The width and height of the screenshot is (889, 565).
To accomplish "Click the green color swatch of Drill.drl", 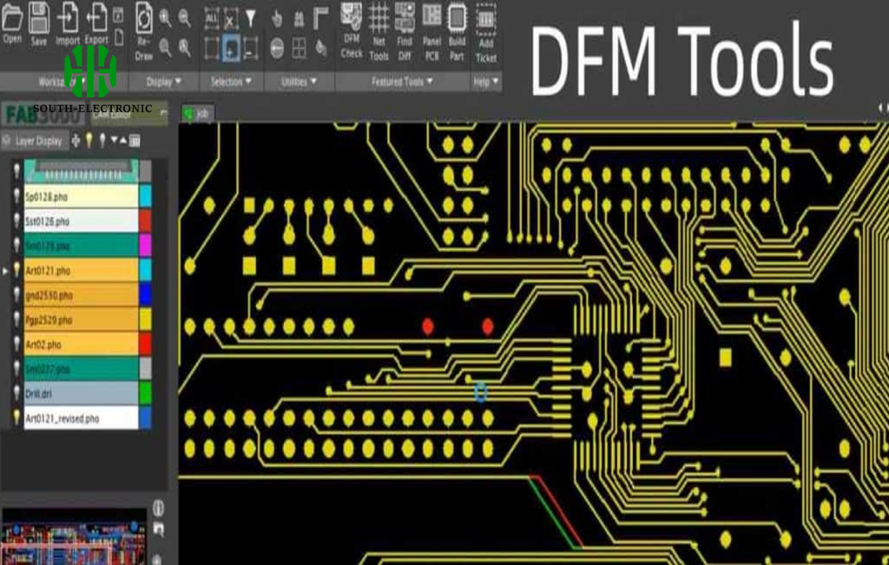I will 146,393.
